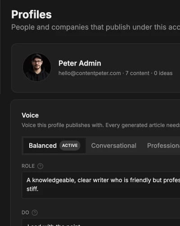Click the Profiles page subtitle text

96,27
